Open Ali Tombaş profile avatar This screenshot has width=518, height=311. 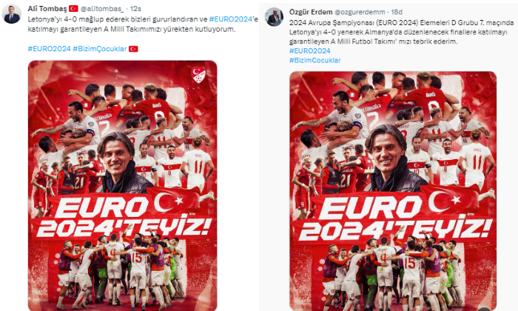(x=12, y=15)
